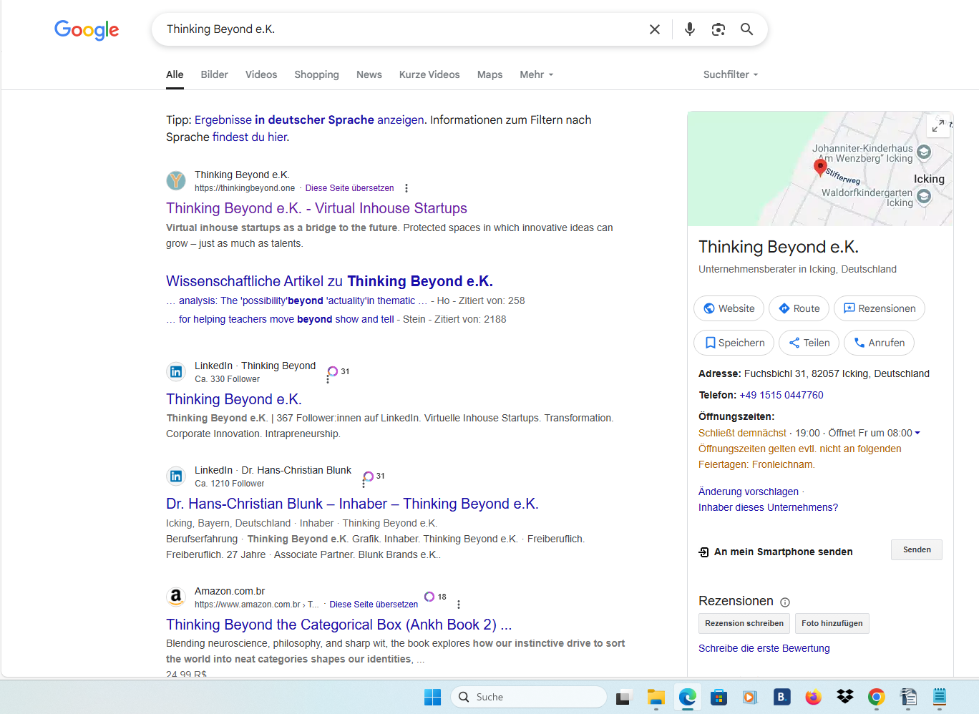Click the thinkingbeyond.one site favicon
Viewport: 979px width, 714px height.
tap(176, 180)
